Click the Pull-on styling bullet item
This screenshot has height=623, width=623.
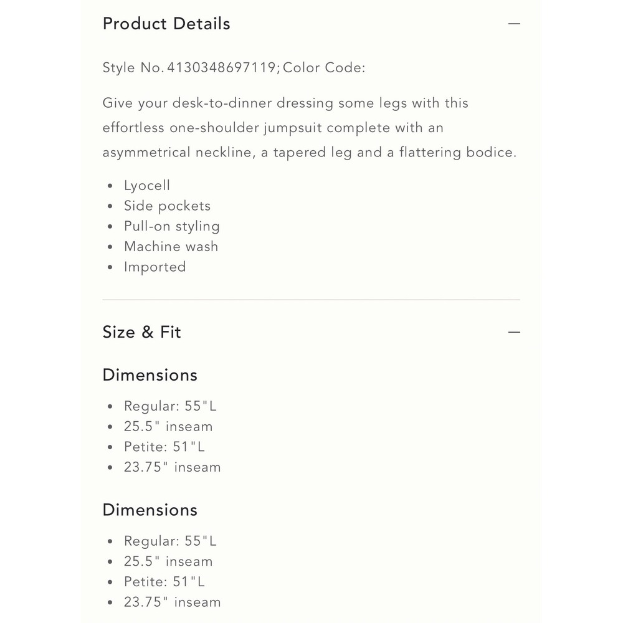pyautogui.click(x=171, y=226)
